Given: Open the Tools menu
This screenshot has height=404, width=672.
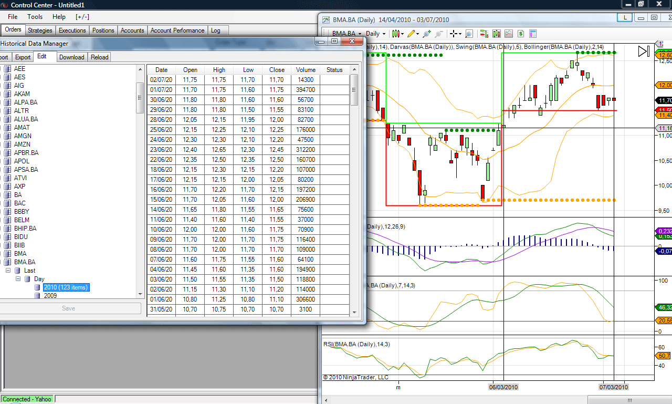Looking at the screenshot, I should [35, 17].
